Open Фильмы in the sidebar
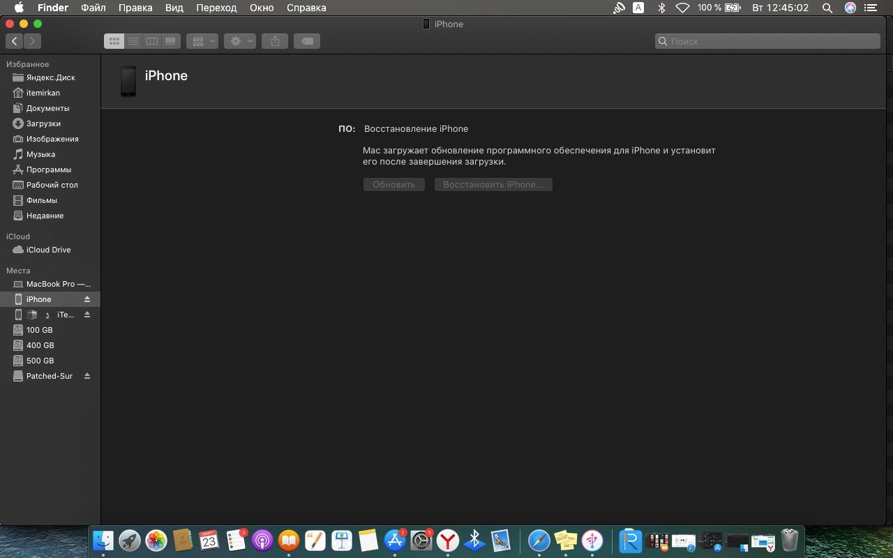Screen dimensions: 893x558 [x=50, y=200]
